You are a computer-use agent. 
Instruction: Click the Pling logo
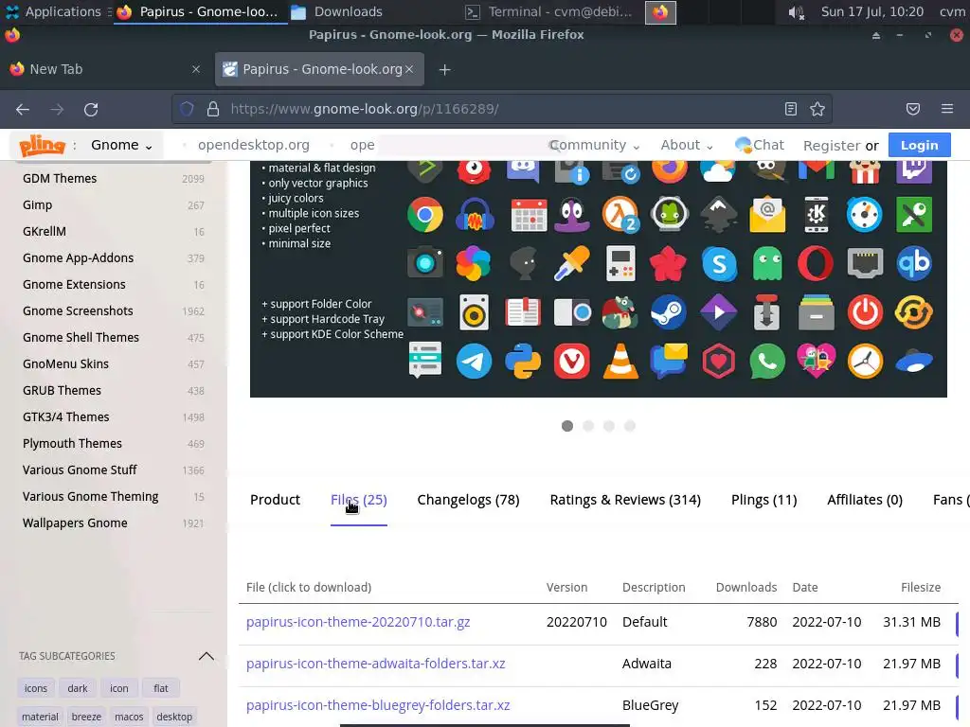[x=42, y=145]
